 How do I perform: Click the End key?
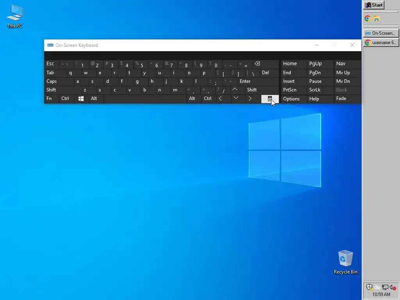294,73
